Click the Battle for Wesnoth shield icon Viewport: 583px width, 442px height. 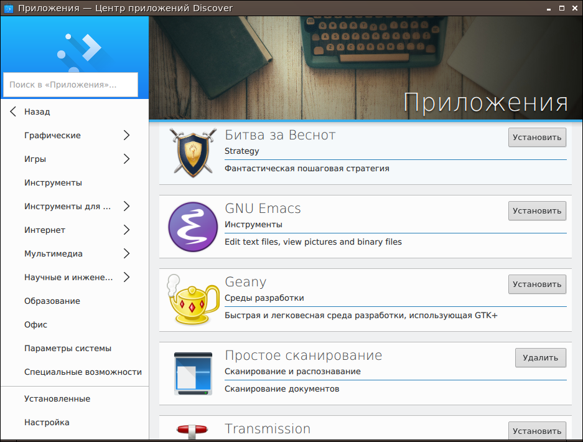coord(193,153)
